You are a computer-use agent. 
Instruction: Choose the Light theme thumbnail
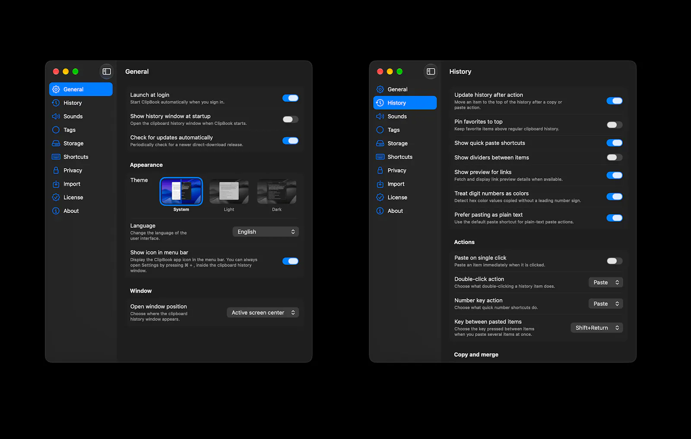(229, 191)
